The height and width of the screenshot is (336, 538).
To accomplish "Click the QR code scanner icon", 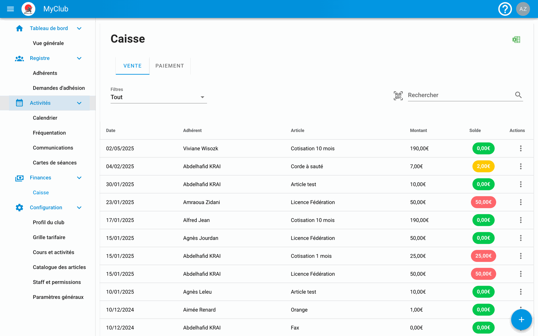I will (398, 95).
